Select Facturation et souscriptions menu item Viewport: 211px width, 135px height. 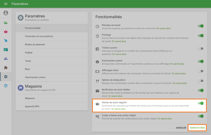(x=39, y=36)
